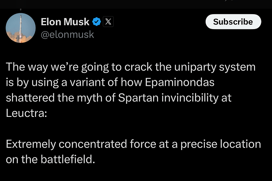Screen dimensions: 272x181
Task: Open the tweet's first paragraph about uniparty
Action: point(131,90)
